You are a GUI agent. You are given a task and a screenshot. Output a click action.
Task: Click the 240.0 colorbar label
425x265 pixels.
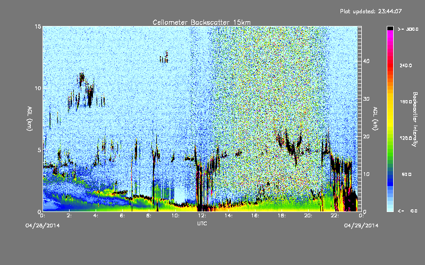click(x=406, y=66)
